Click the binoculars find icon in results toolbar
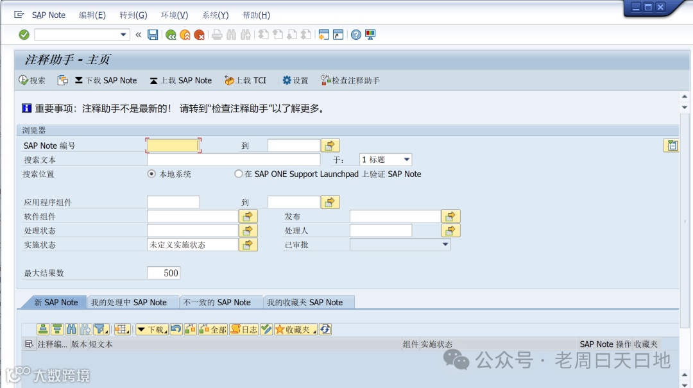693x388 pixels. [71, 329]
